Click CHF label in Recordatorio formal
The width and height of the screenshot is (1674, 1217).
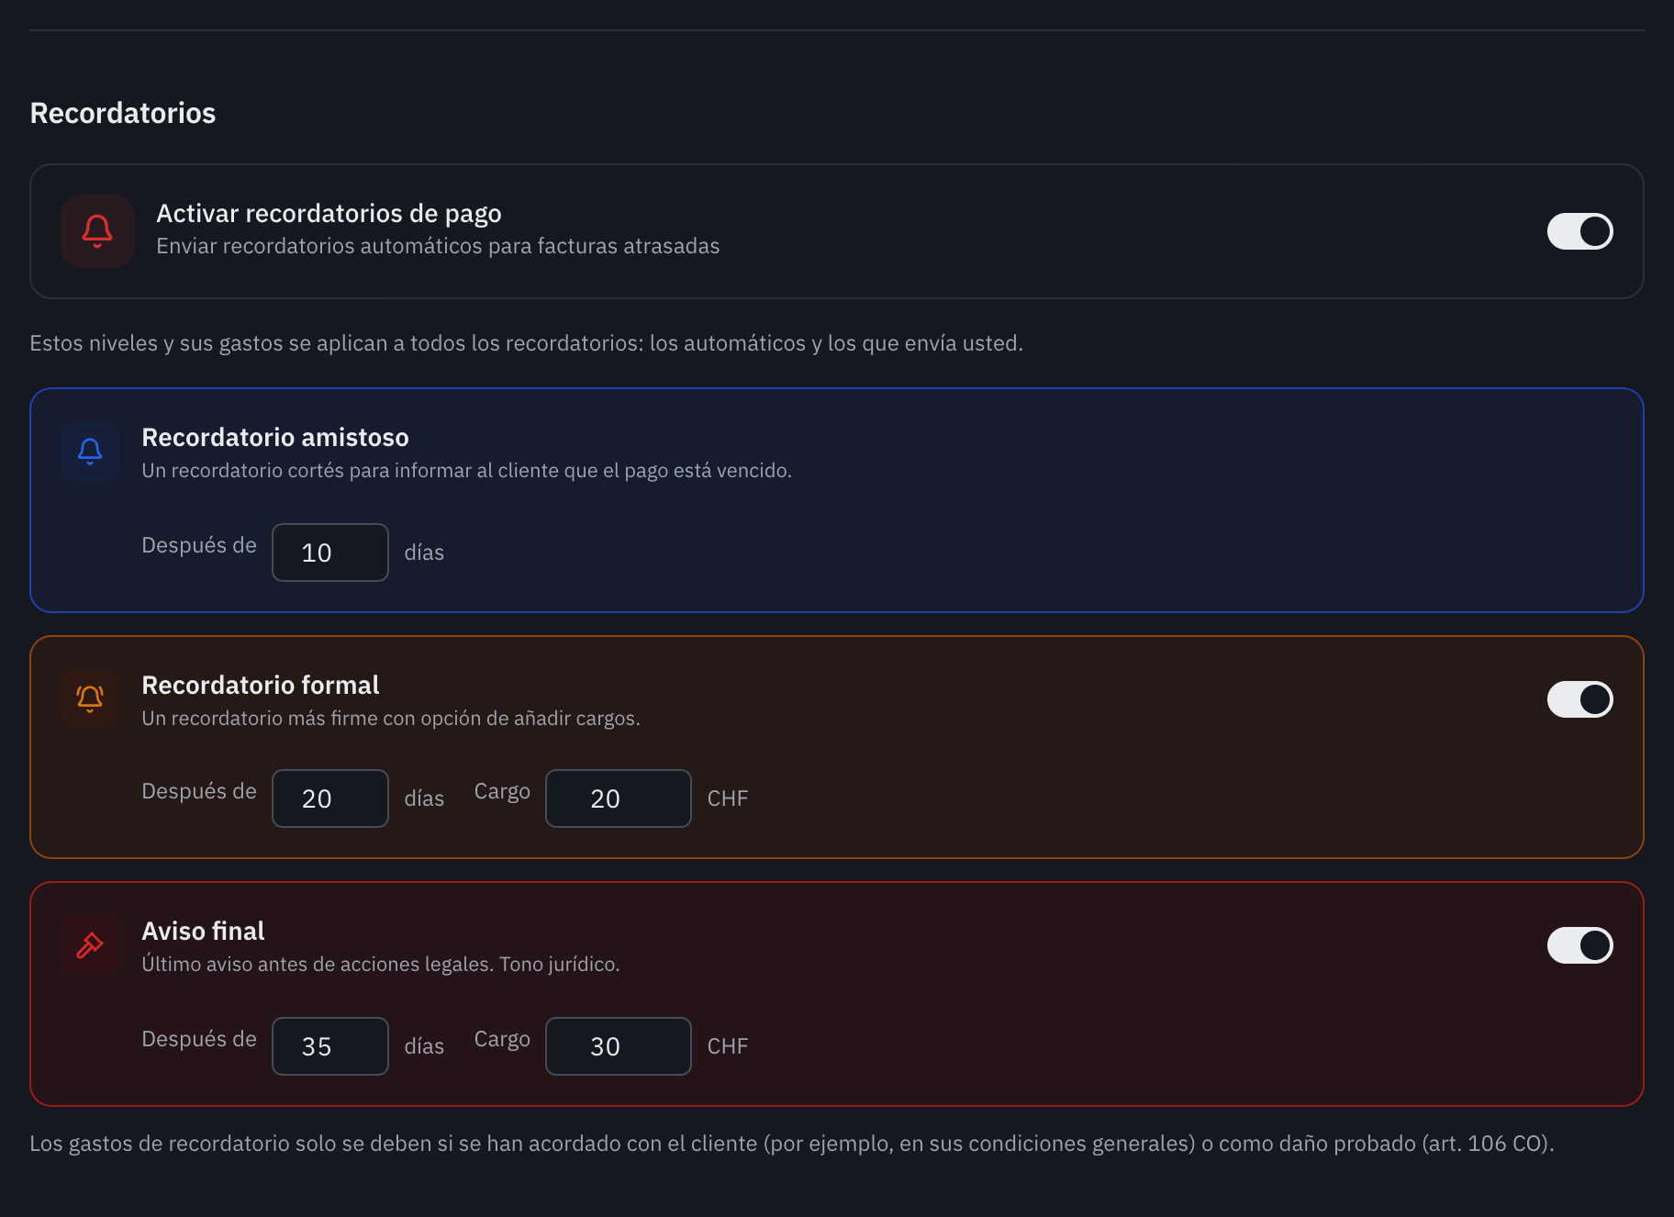(x=728, y=798)
